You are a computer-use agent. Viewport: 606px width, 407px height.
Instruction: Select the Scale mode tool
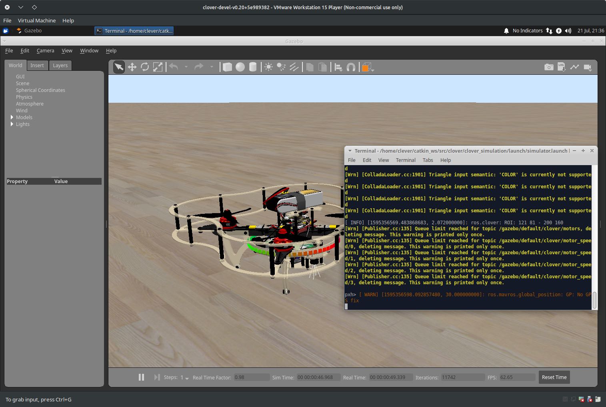pyautogui.click(x=158, y=67)
